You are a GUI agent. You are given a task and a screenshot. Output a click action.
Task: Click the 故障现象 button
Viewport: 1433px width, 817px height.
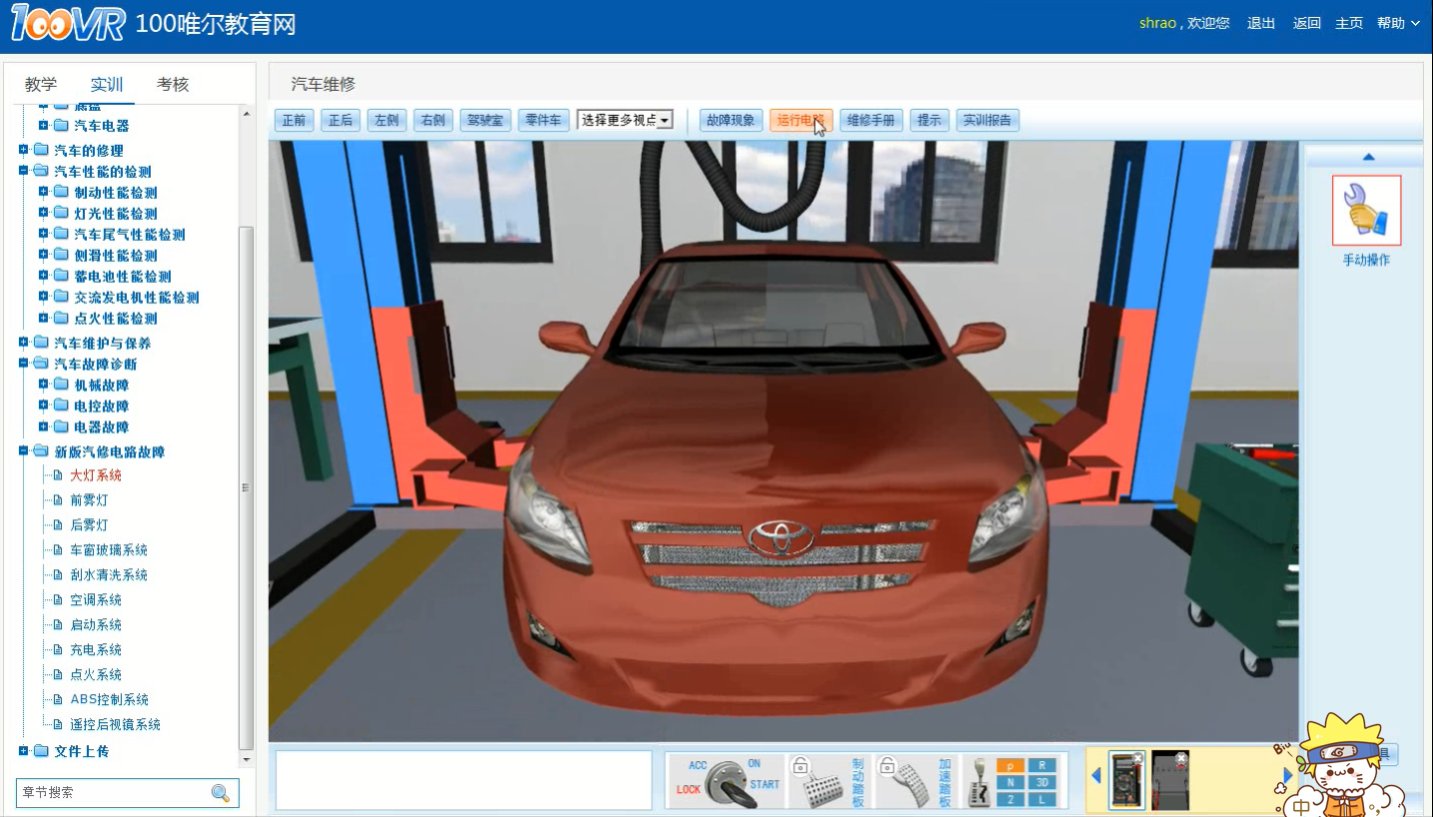coord(730,121)
